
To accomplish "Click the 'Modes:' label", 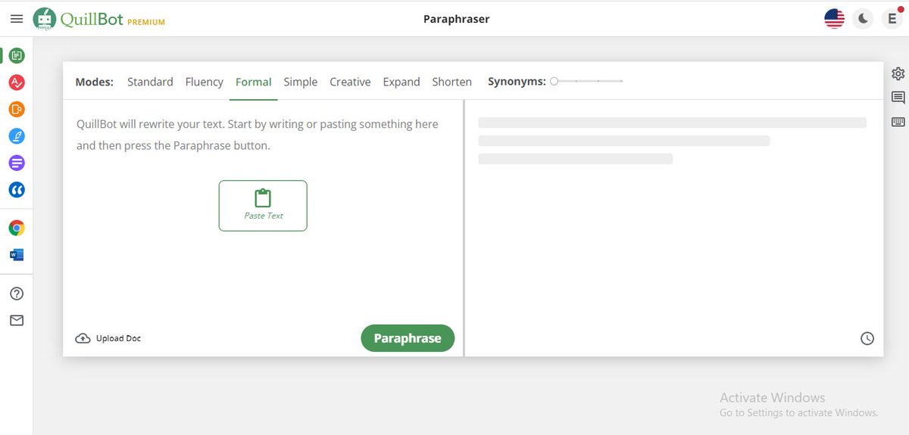I will 95,82.
